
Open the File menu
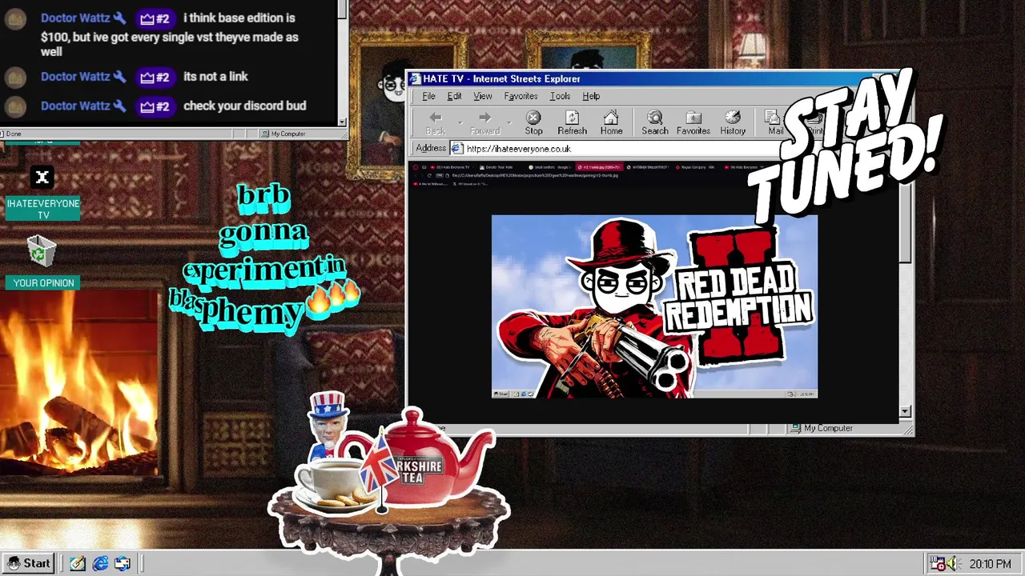click(x=428, y=96)
